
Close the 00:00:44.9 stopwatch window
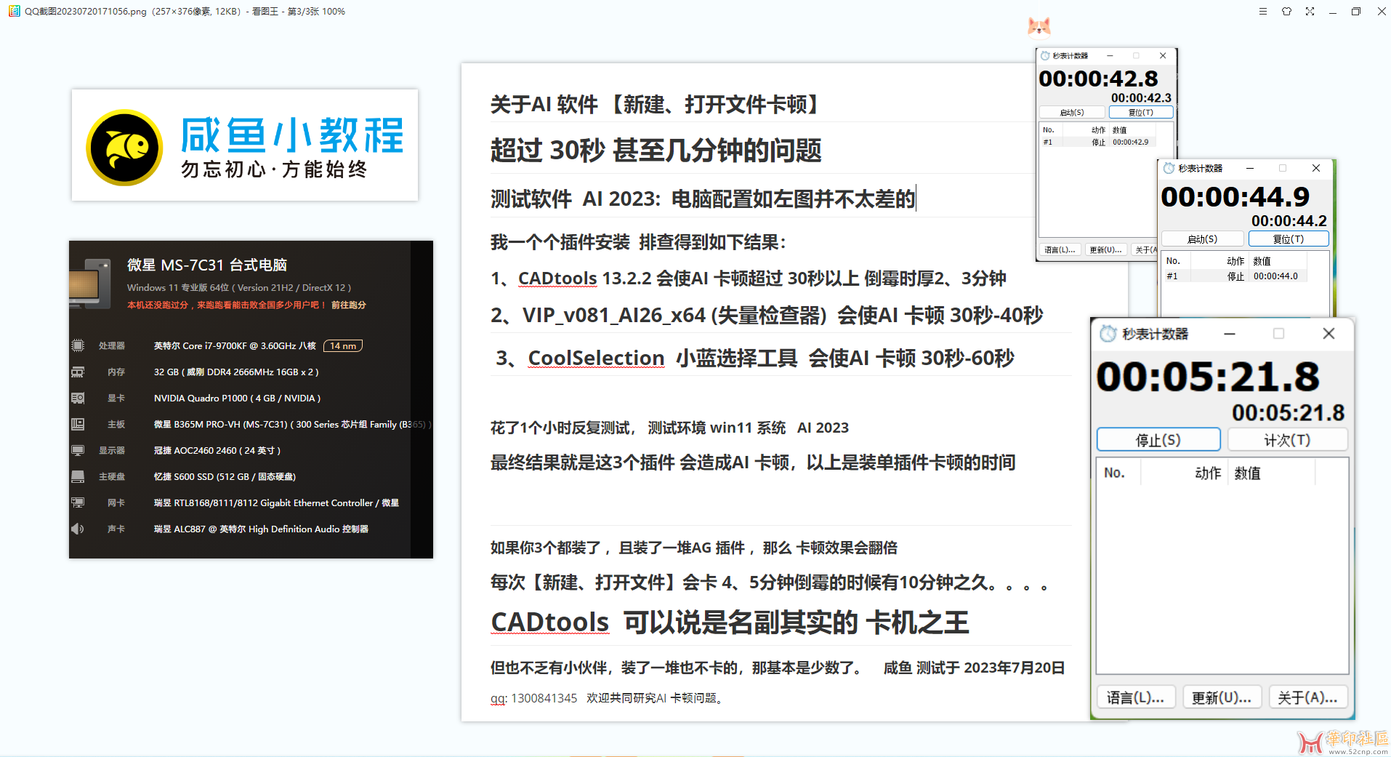[1316, 168]
